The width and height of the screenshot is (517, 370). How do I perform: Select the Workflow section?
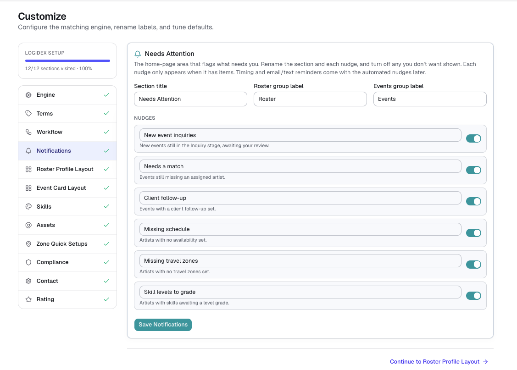(x=67, y=132)
